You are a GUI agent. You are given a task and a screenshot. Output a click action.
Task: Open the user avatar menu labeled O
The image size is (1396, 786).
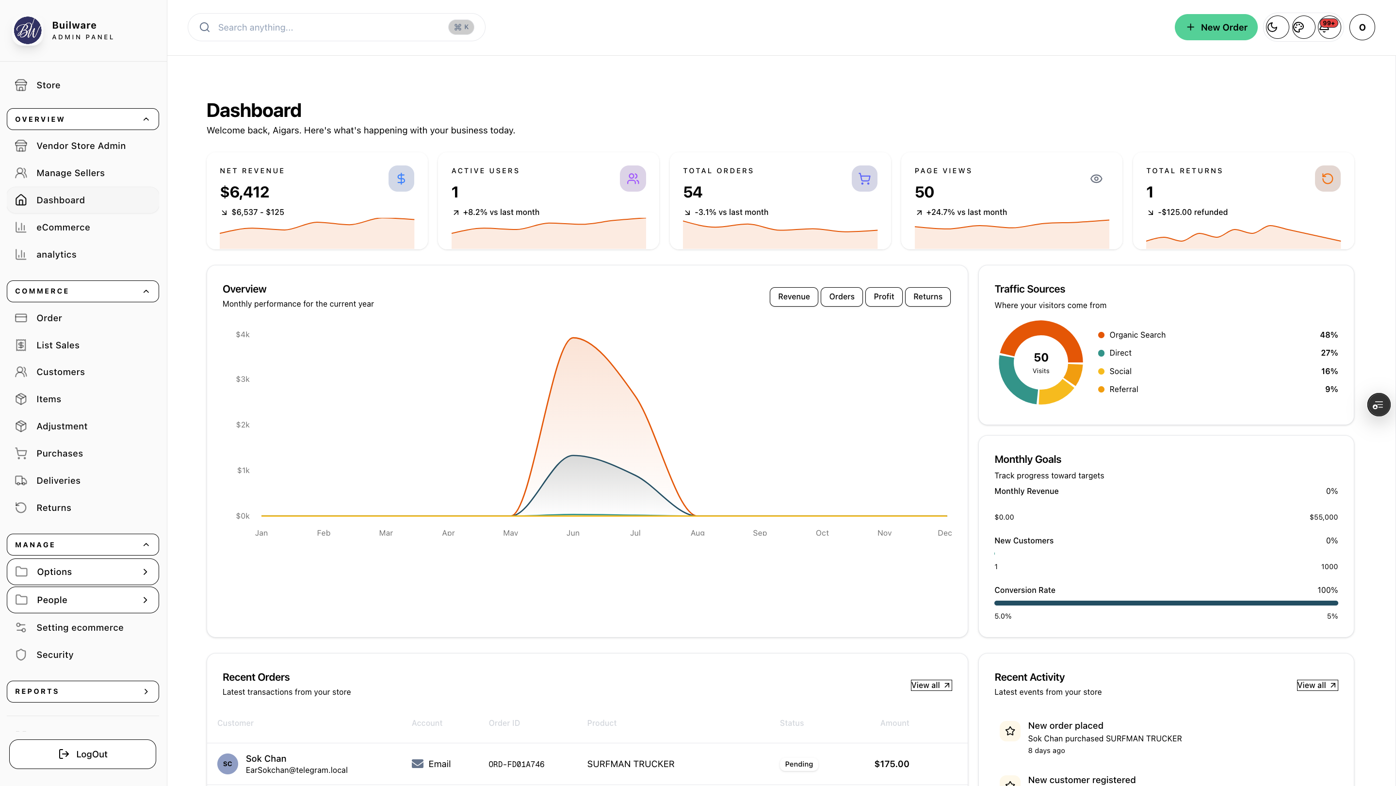(1362, 27)
